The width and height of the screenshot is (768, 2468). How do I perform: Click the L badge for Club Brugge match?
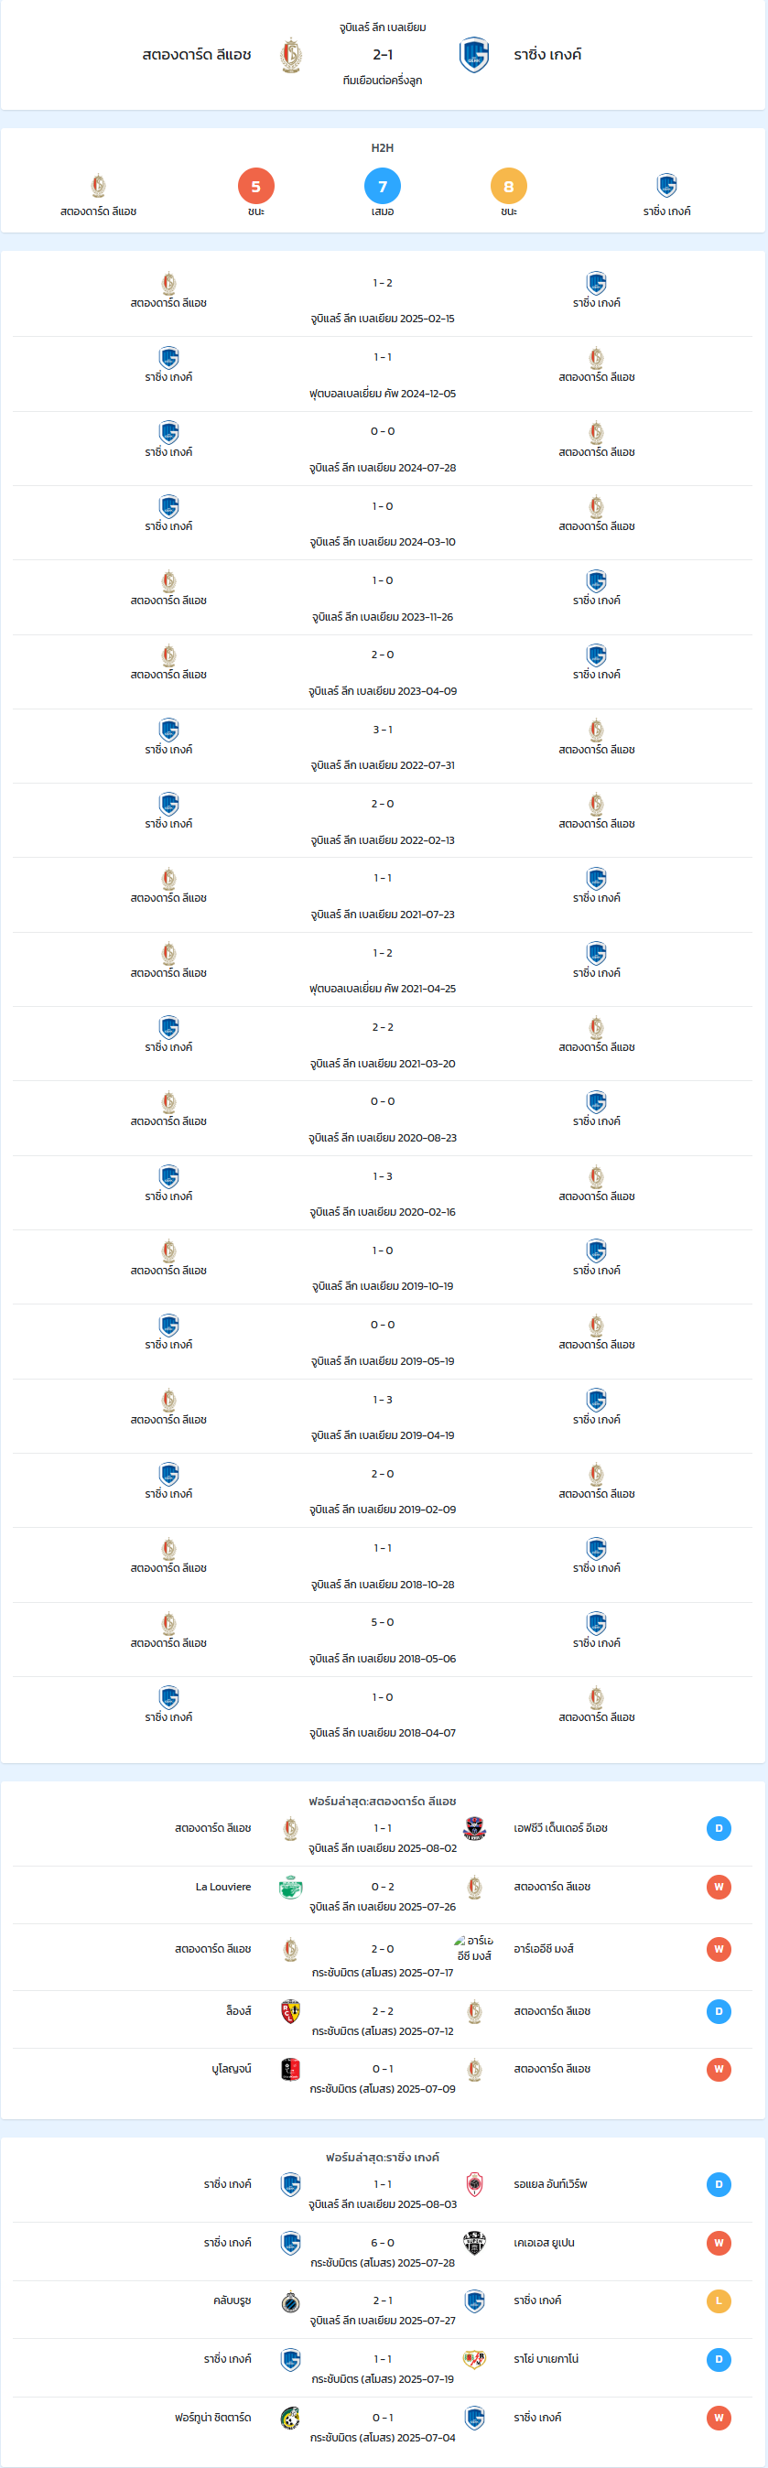click(719, 2301)
